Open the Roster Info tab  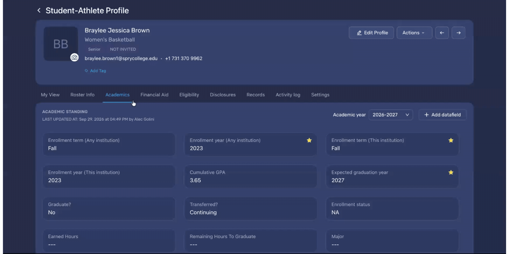(82, 95)
